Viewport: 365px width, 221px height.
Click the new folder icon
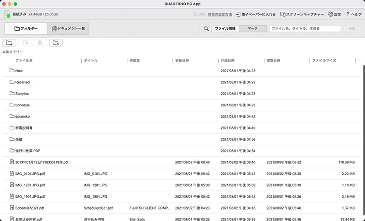tap(9, 43)
